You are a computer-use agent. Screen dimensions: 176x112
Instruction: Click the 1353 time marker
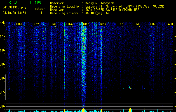coord(52,24)
